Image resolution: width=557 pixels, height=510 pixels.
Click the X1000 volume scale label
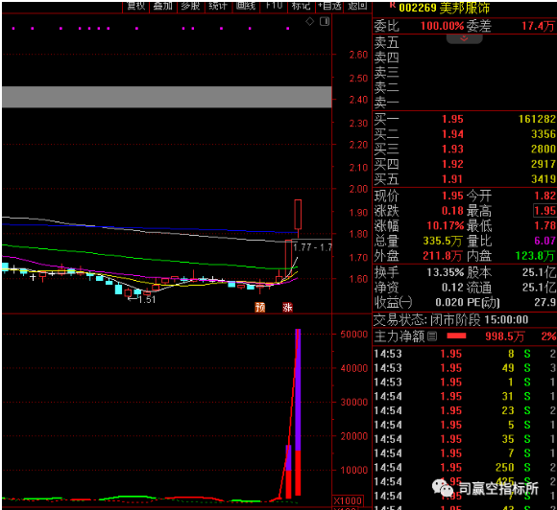(x=348, y=500)
